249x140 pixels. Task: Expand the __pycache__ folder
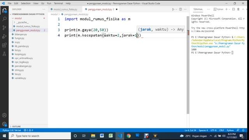(23, 23)
